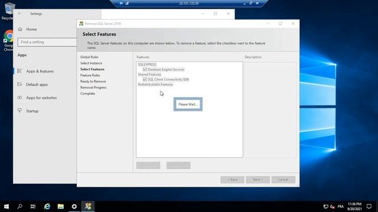Click Shared Features group label
Image resolution: width=378 pixels, height=212 pixels.
149,74
